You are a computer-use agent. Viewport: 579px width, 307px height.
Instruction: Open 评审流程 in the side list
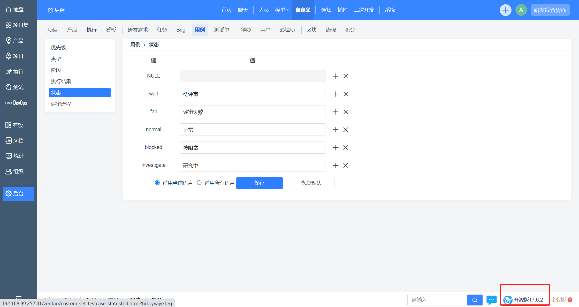click(61, 104)
